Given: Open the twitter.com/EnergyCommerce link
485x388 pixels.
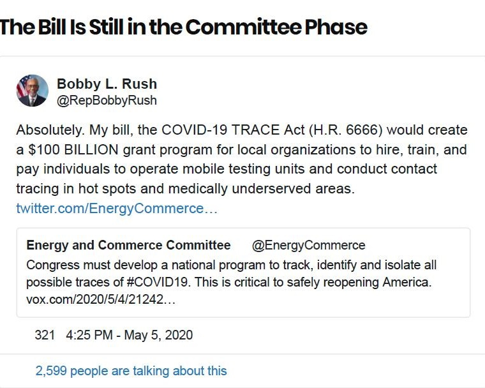Looking at the screenshot, I should (x=117, y=209).
